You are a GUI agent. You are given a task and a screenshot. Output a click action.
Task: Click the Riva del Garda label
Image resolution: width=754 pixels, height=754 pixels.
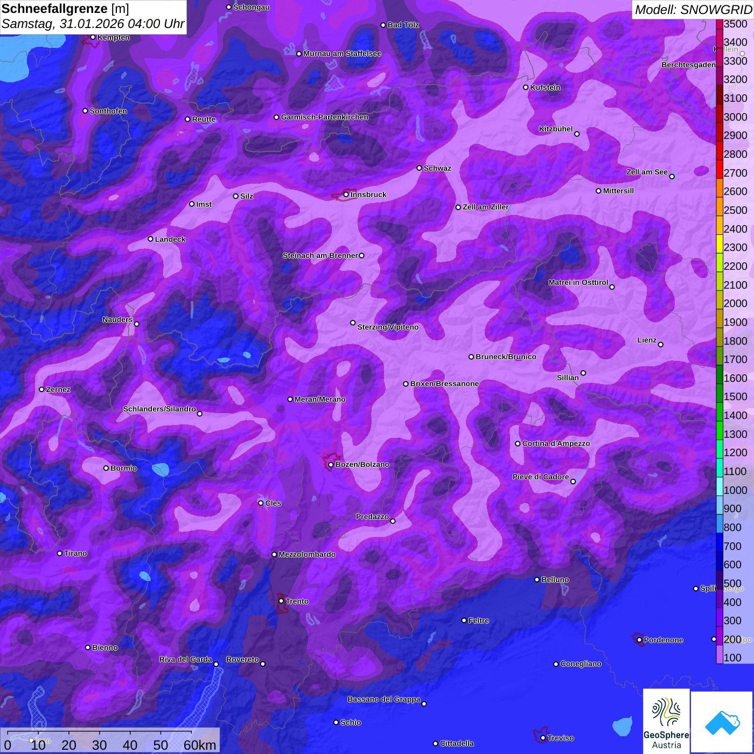186,659
